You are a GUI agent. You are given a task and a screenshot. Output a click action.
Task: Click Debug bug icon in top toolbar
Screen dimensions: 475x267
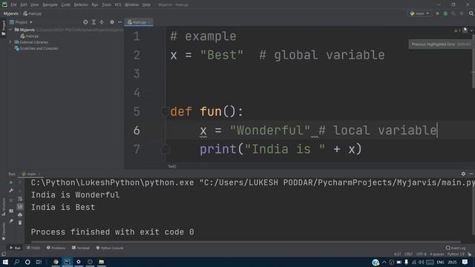445,13
